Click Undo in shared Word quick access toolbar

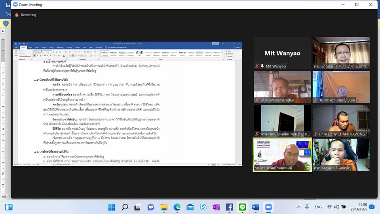(x=20, y=44)
